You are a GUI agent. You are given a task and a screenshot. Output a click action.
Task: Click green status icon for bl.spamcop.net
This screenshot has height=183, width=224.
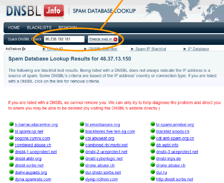click(11, 131)
